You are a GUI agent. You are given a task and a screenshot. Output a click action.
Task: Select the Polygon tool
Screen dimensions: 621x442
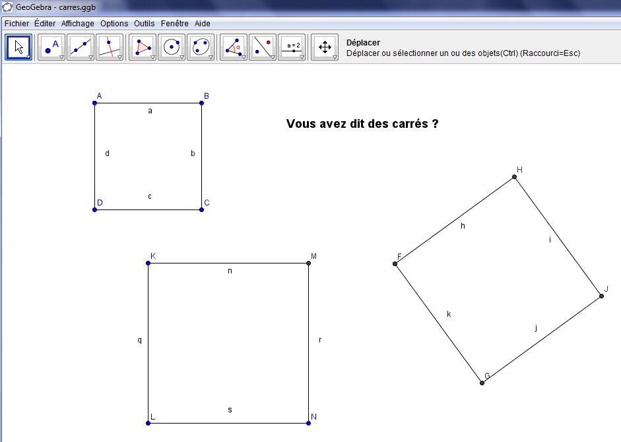(142, 47)
